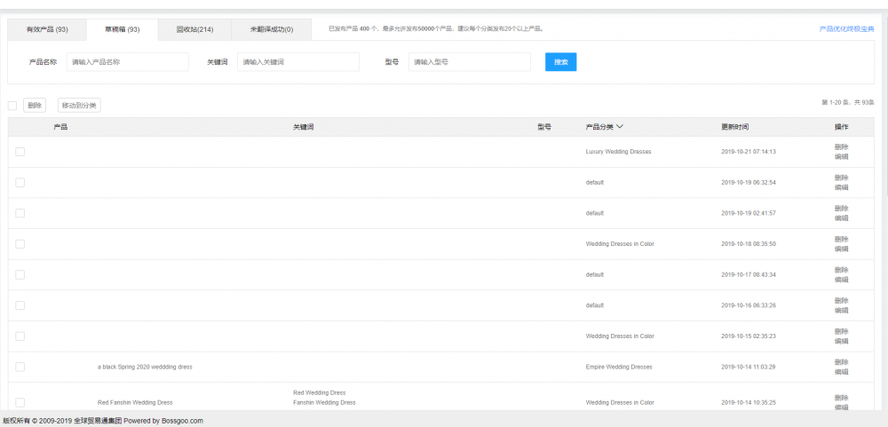This screenshot has width=888, height=427.
Task: Tick the Red Fanshin Wedding Dress checkbox
Action: tap(20, 402)
